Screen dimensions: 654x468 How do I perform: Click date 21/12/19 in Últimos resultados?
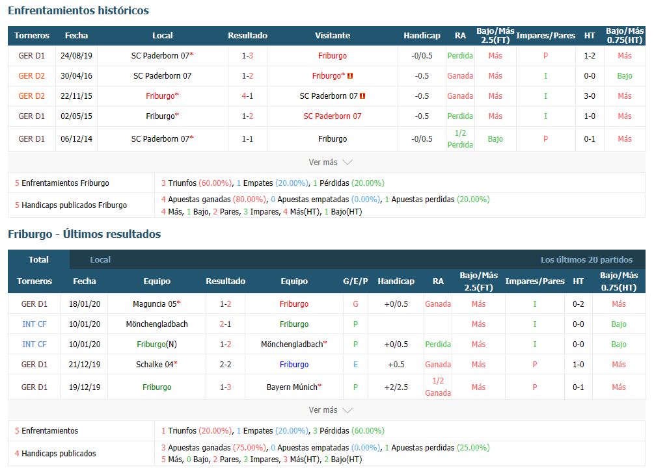(85, 365)
